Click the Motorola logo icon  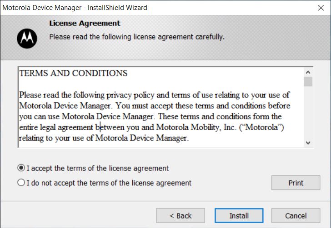[27, 39]
